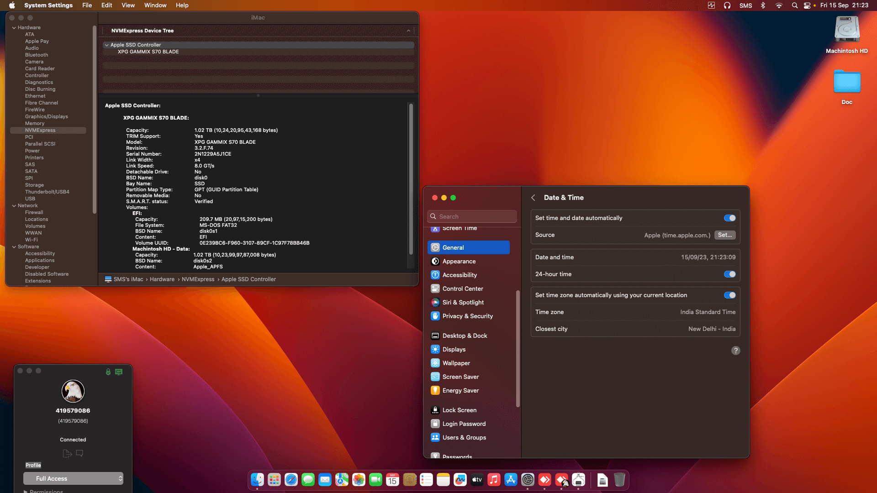Open the Window menu in the menu bar
The image size is (877, 493).
(155, 5)
